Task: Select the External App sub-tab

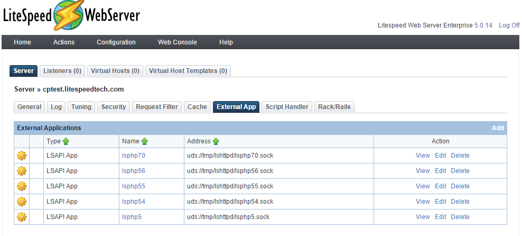Action: (x=236, y=107)
